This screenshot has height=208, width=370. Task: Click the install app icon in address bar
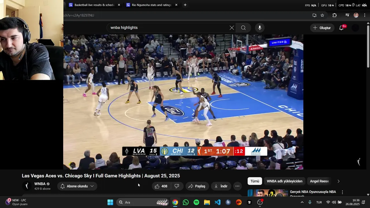coord(314,15)
